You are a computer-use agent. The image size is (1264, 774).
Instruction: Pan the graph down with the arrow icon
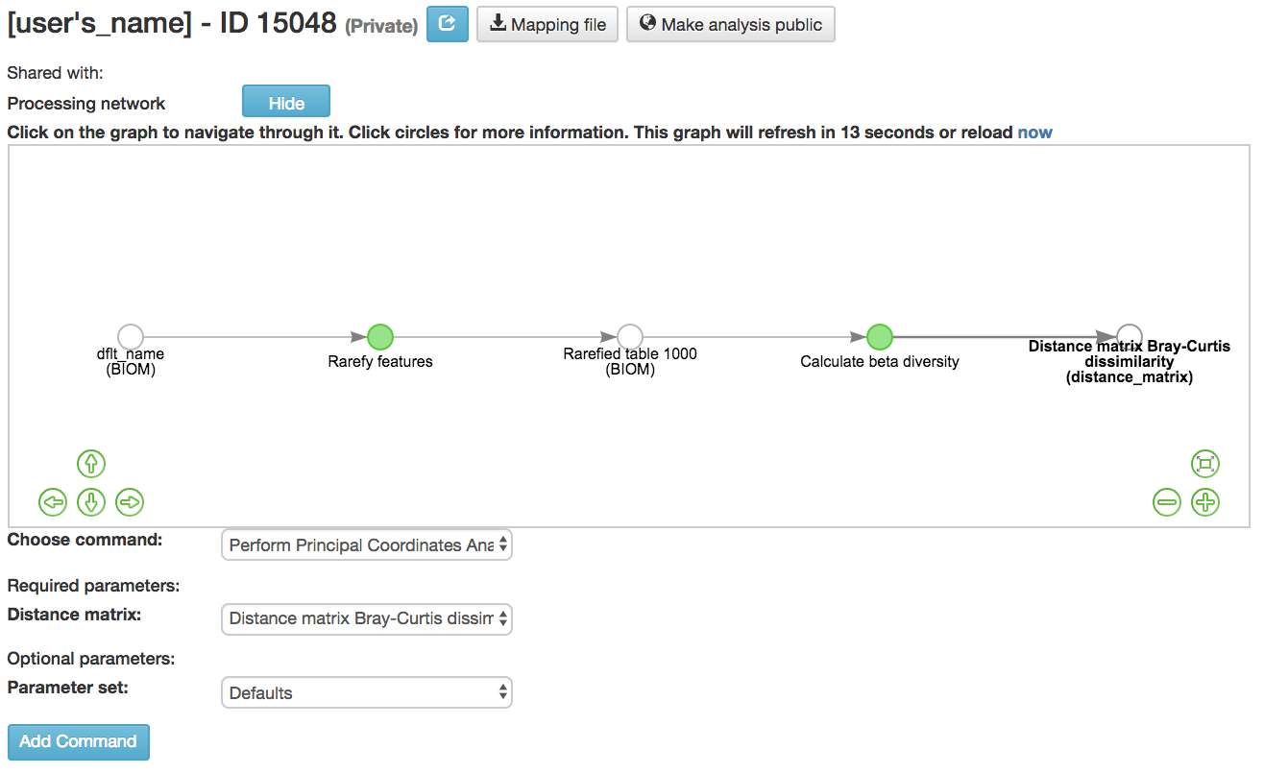tap(91, 501)
